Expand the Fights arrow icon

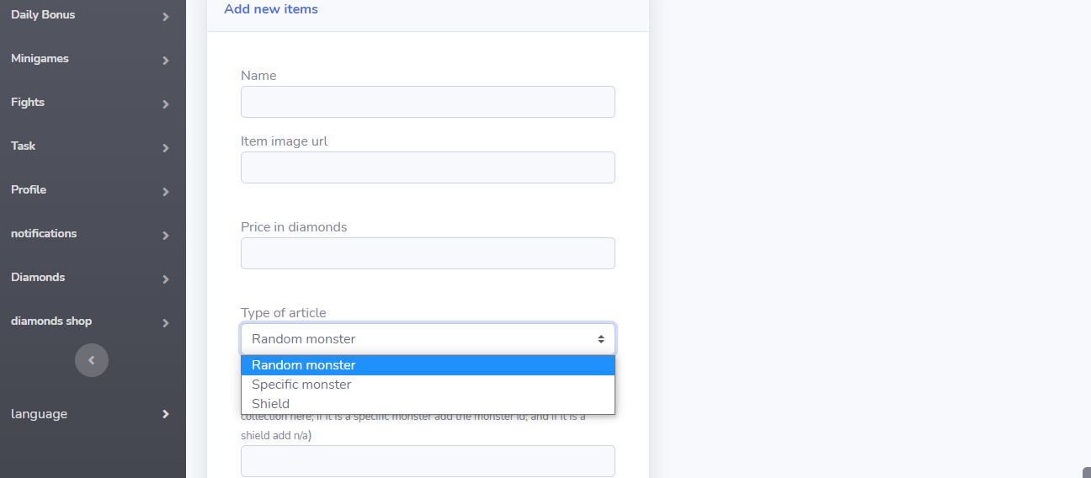[166, 104]
